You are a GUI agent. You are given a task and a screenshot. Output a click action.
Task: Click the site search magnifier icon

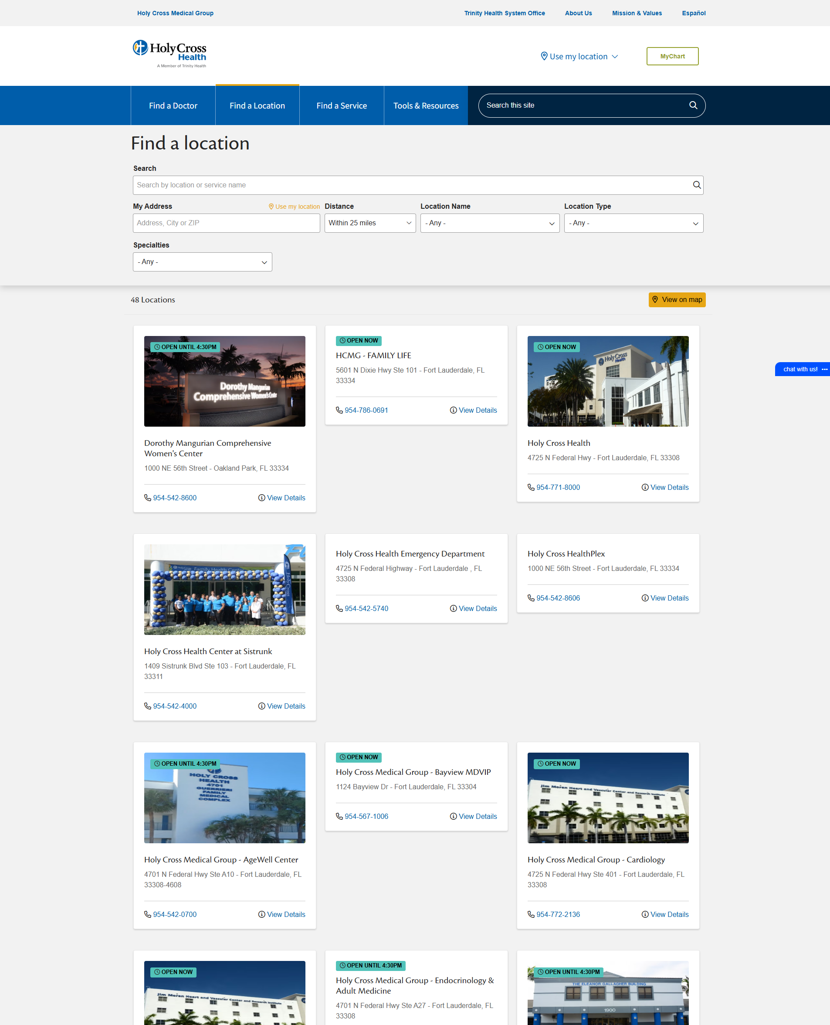point(693,105)
